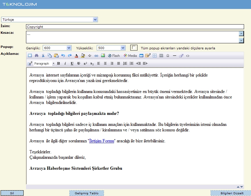Justify the text
The image size is (251, 196).
[x=118, y=63]
